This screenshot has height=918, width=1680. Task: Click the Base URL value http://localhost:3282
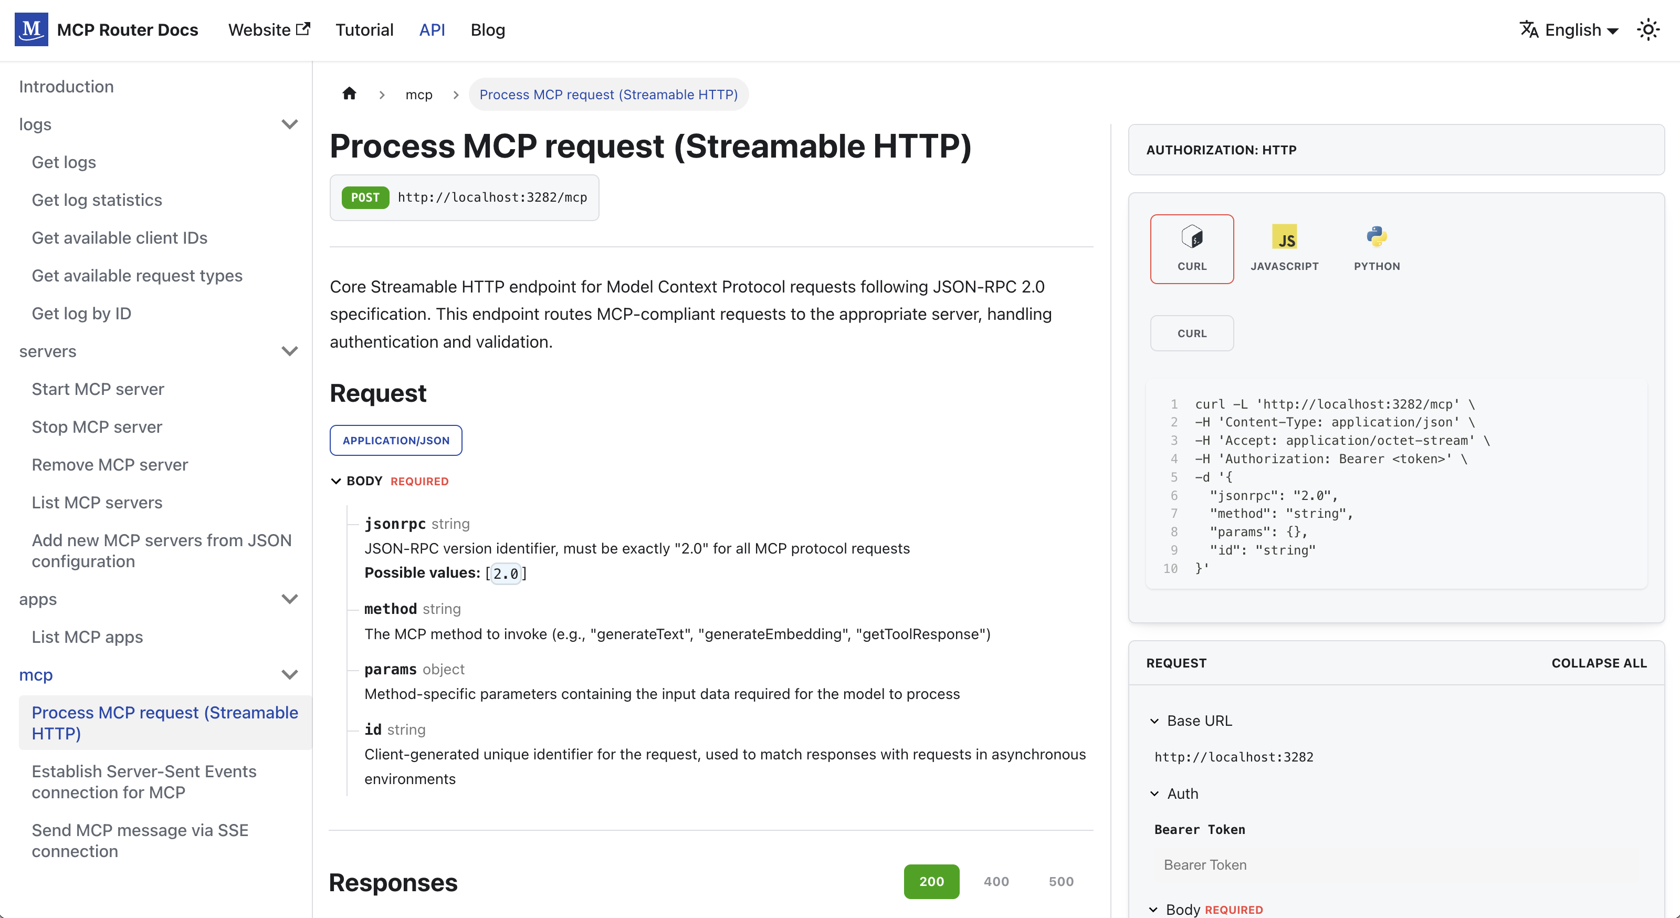[1234, 757]
